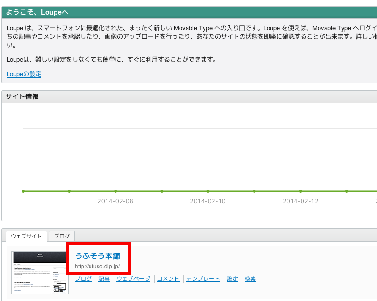Click the うふそう本舗 site thumbnail preview

tap(40, 272)
